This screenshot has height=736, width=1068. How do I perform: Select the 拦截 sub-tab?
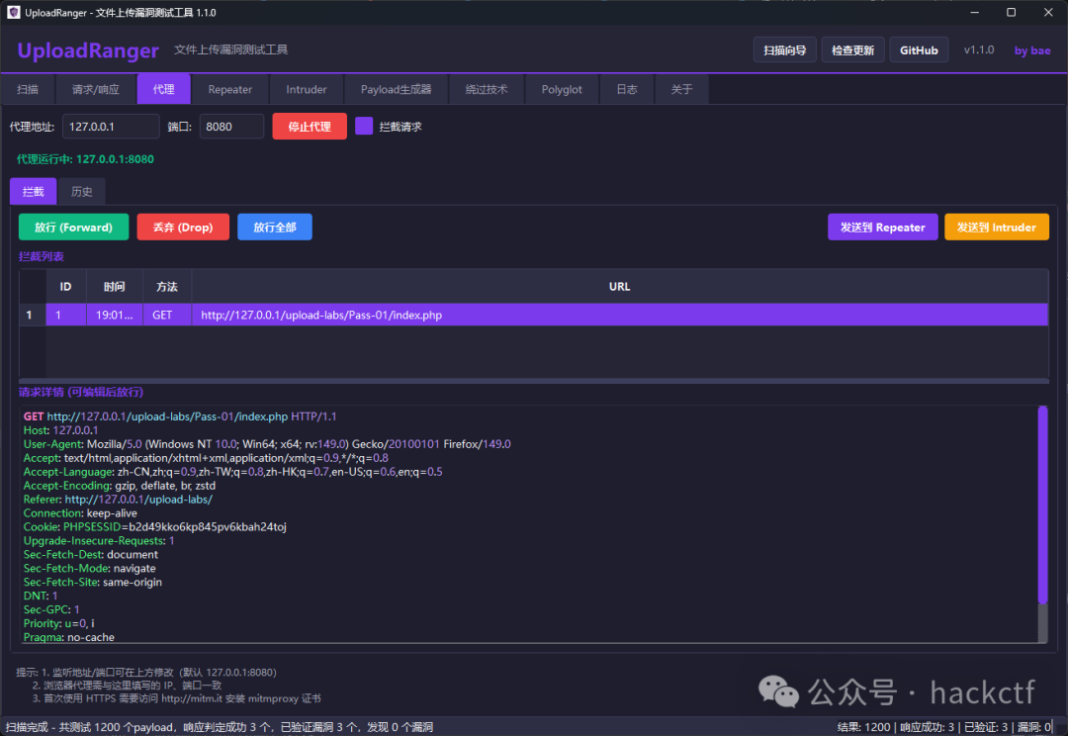point(34,192)
